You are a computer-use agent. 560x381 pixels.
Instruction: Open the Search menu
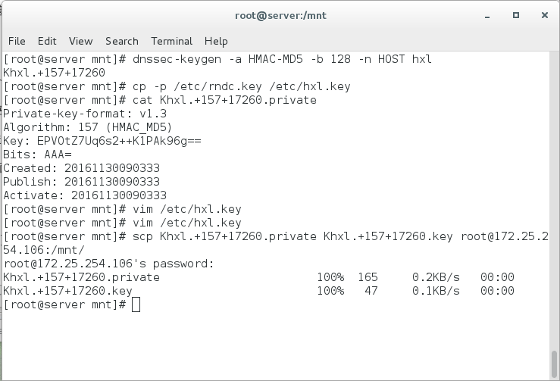tap(122, 41)
